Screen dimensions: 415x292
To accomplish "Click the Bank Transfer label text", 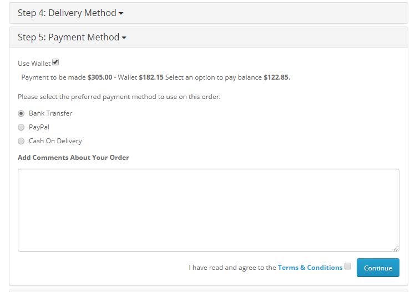I will click(50, 113).
